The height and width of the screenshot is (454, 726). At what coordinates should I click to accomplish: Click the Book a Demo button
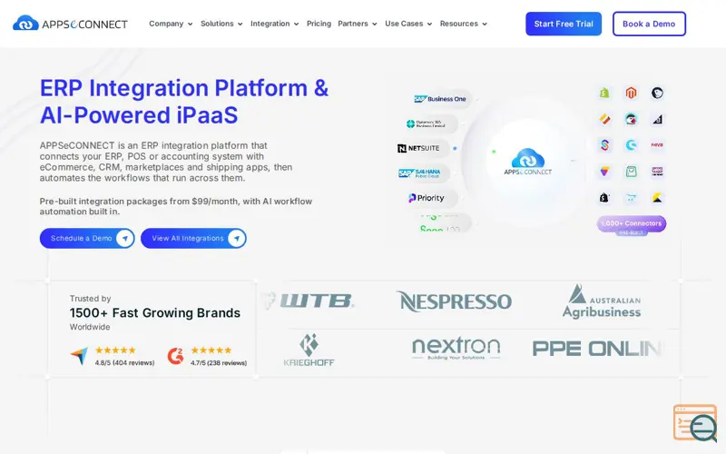pos(649,24)
